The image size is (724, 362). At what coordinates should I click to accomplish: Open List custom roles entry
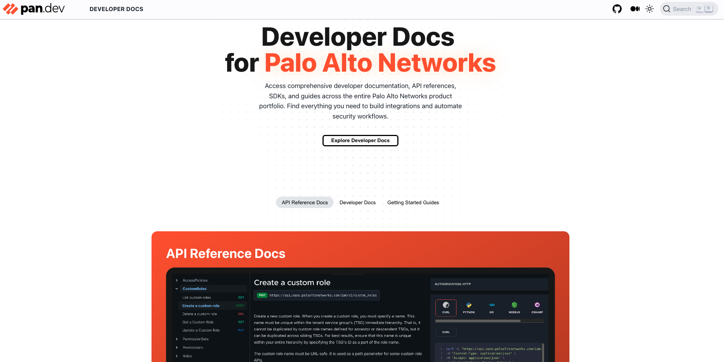coord(213,298)
